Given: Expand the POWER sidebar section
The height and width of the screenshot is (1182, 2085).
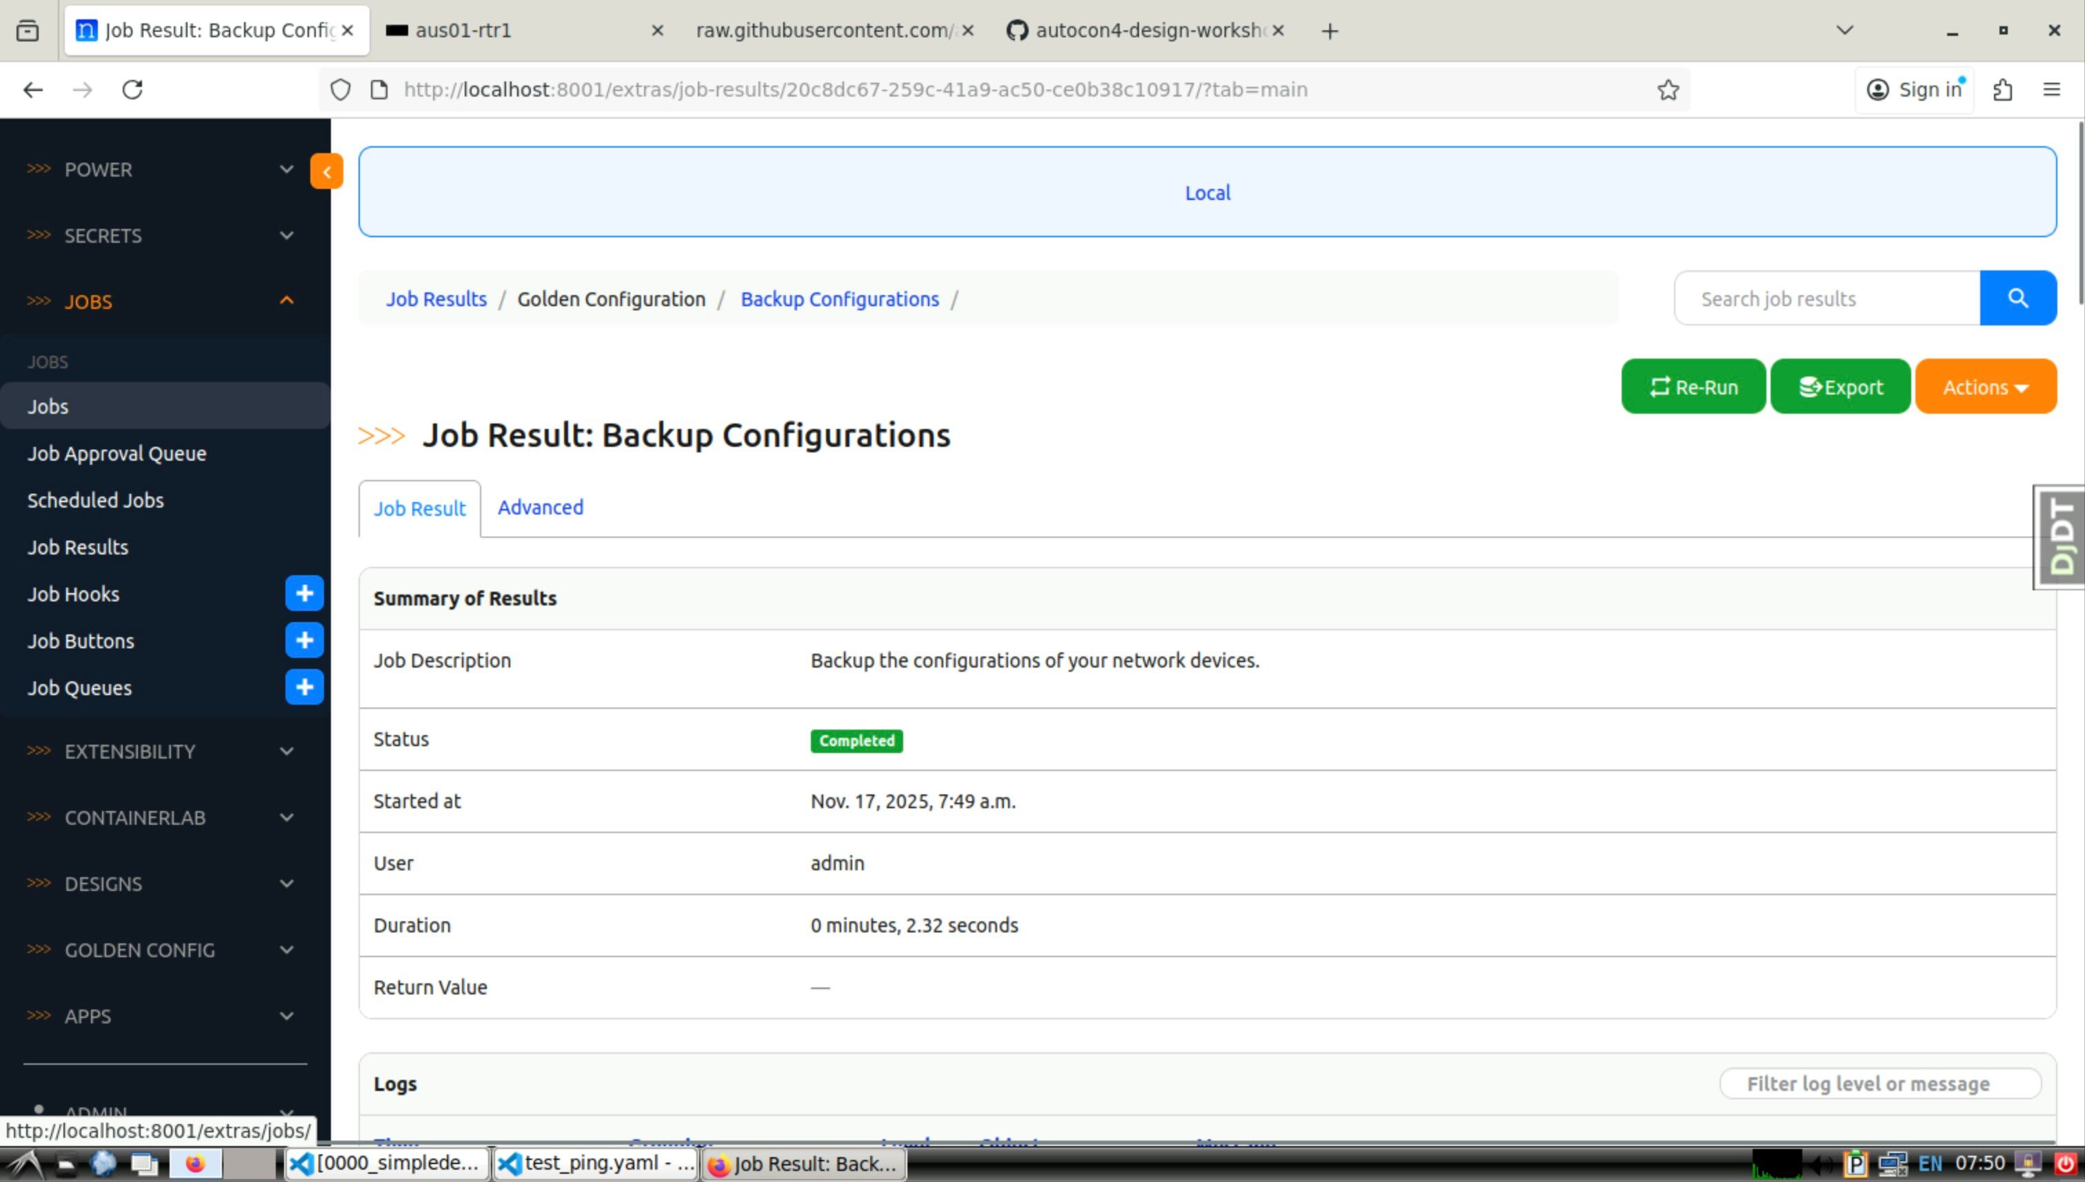Looking at the screenshot, I should click(x=162, y=170).
